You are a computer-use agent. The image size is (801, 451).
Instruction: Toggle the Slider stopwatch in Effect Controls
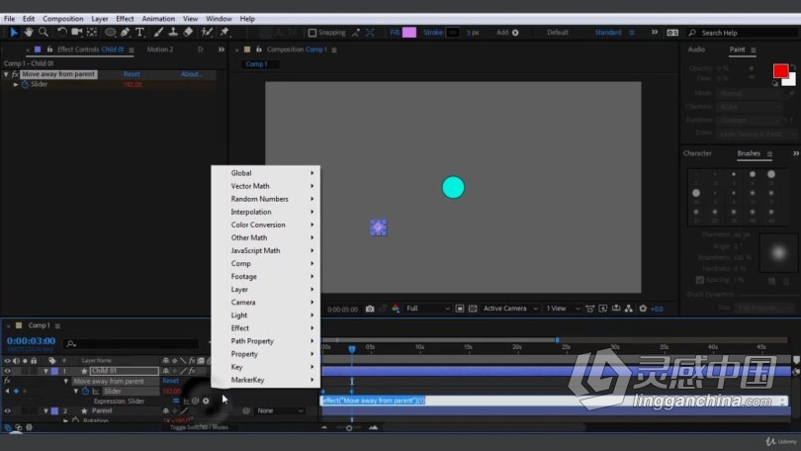tap(25, 84)
